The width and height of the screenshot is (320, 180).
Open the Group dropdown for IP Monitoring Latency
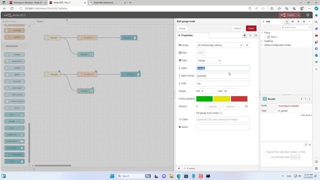(x=219, y=45)
